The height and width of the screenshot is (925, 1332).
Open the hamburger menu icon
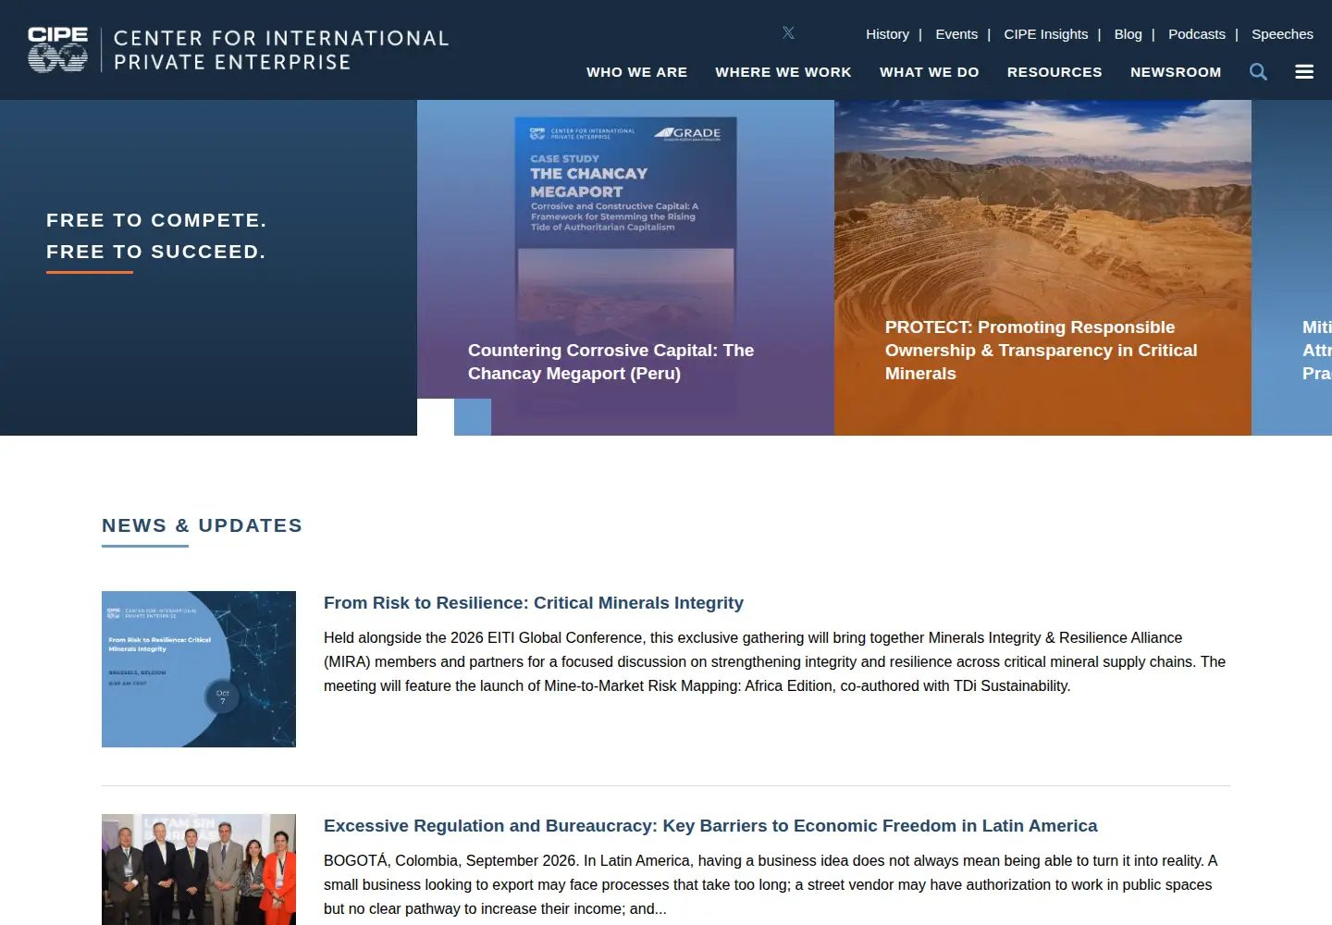coord(1304,72)
